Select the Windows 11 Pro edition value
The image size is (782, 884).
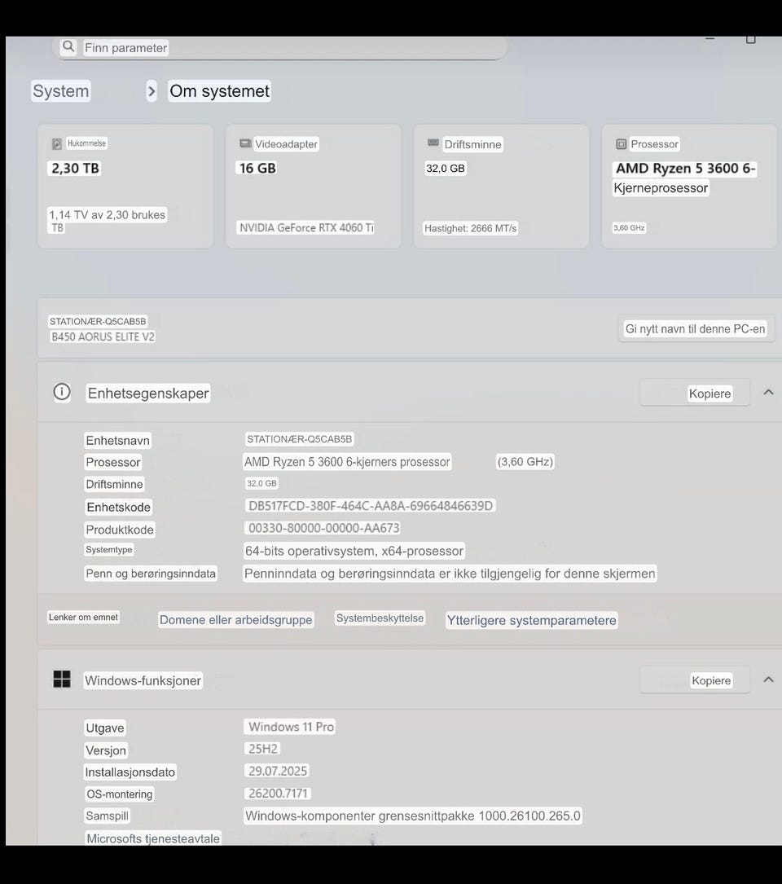291,727
